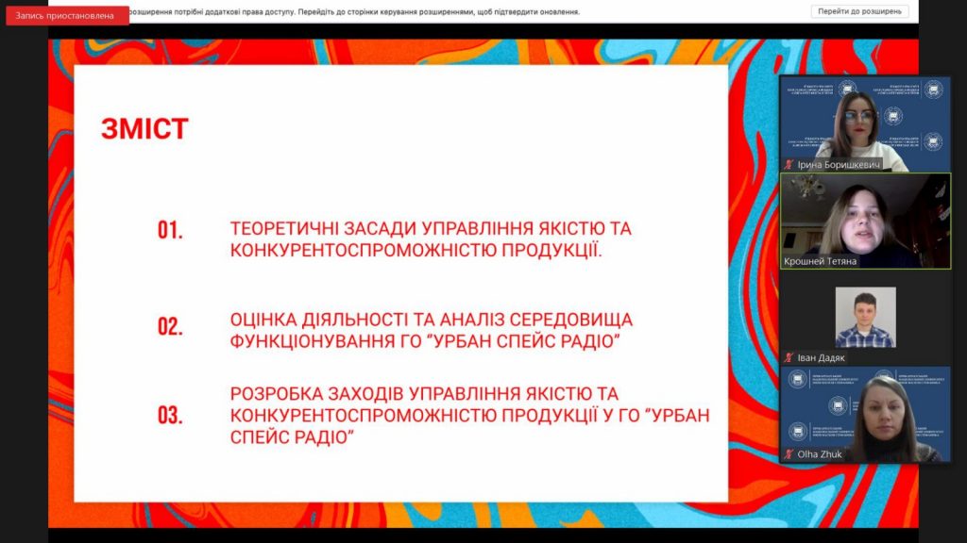Click muted mic icon beside Ірина Боришкевич

(789, 164)
